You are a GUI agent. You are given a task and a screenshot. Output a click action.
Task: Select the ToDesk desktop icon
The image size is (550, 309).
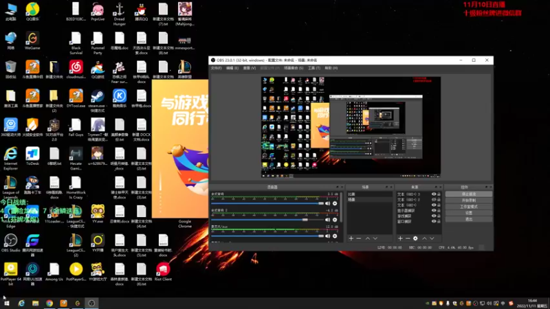32,157
